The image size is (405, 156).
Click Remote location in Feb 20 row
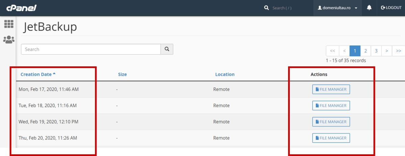221,138
